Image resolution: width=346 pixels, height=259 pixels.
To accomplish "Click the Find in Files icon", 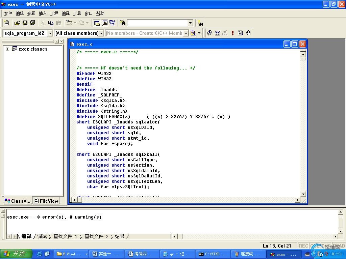I will [x=123, y=23].
